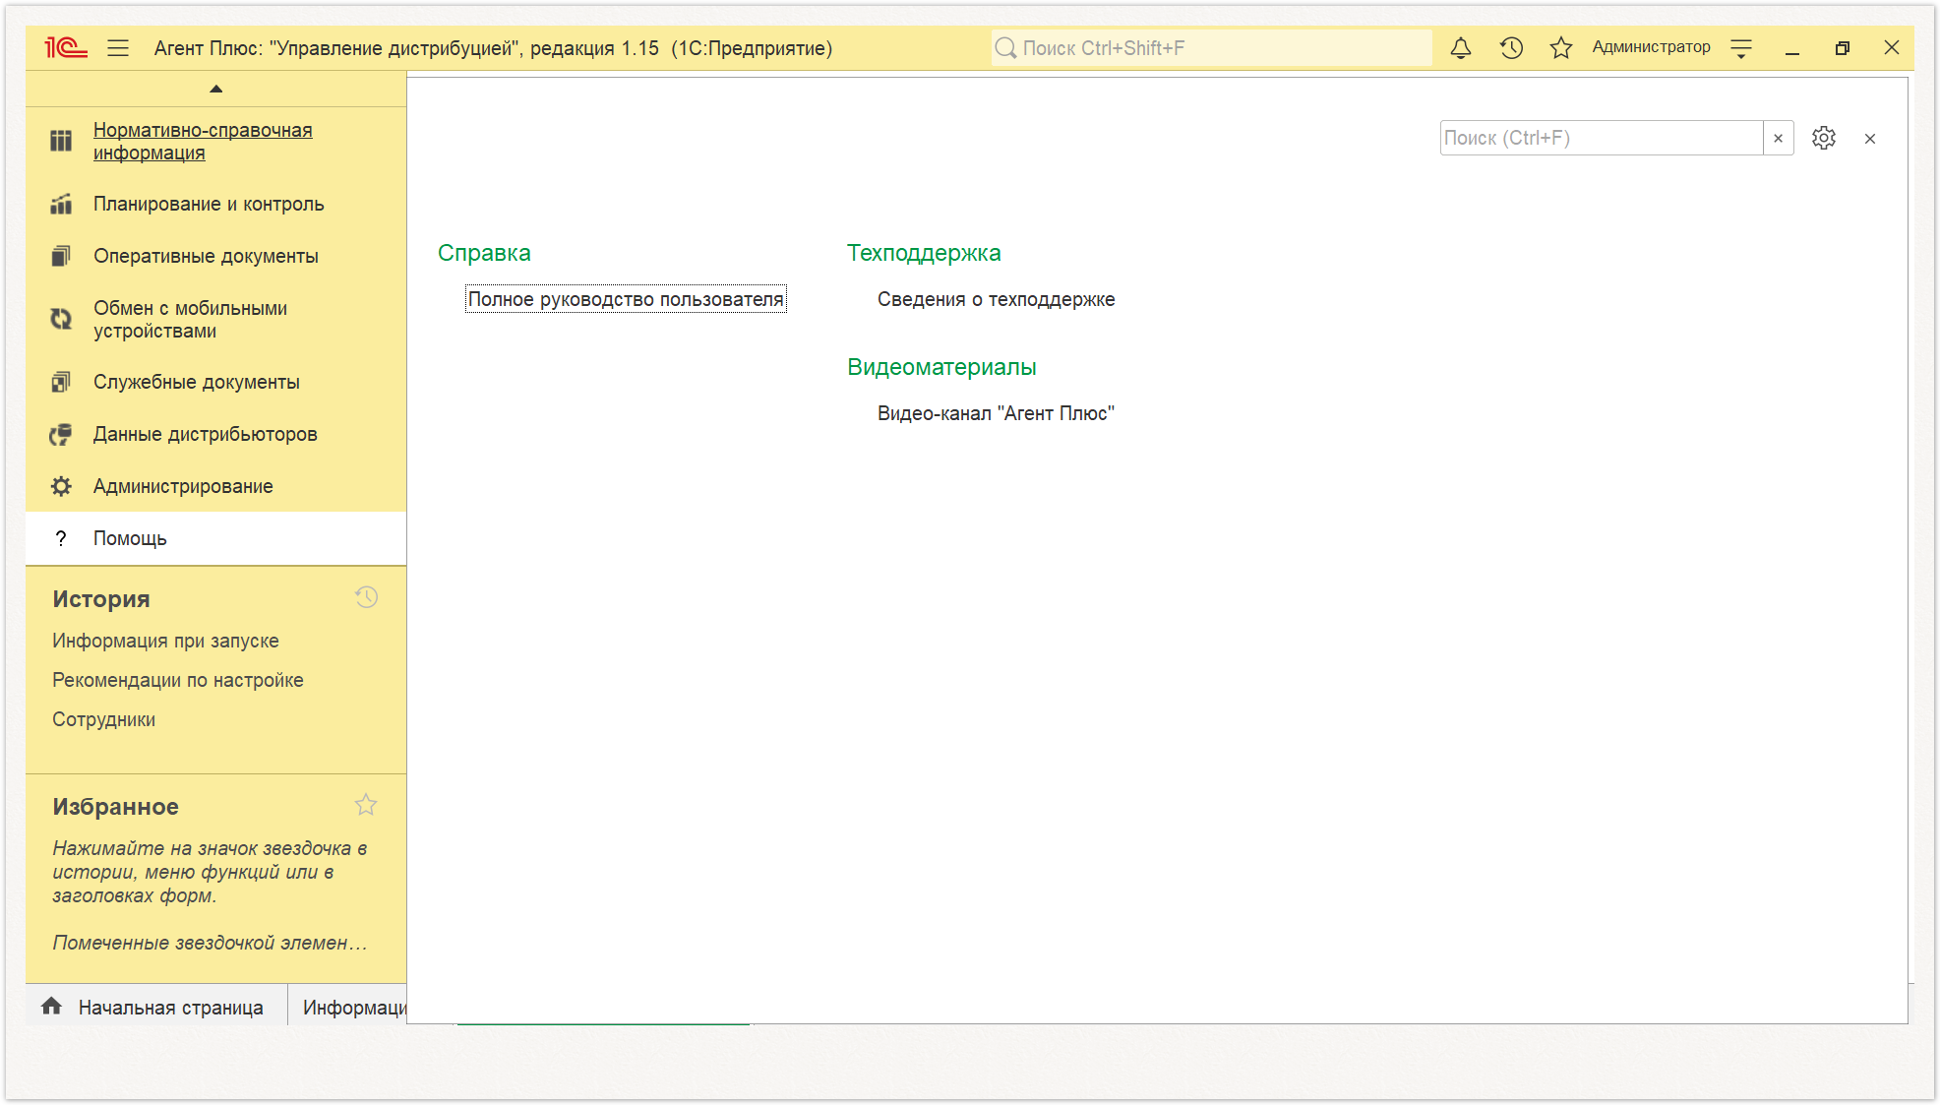Select the Помощь section
1940x1105 pixels.
(215, 538)
